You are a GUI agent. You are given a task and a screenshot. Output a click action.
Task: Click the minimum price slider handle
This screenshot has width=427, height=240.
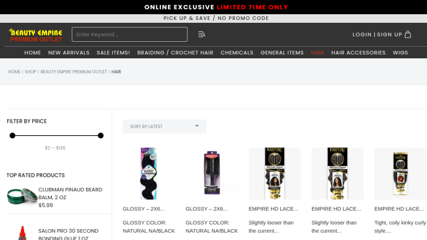12,136
